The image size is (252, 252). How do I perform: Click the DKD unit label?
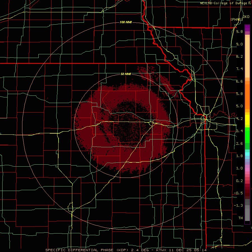[246, 17]
